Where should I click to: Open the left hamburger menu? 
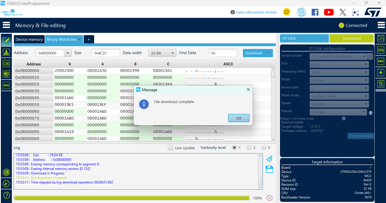click(6, 25)
